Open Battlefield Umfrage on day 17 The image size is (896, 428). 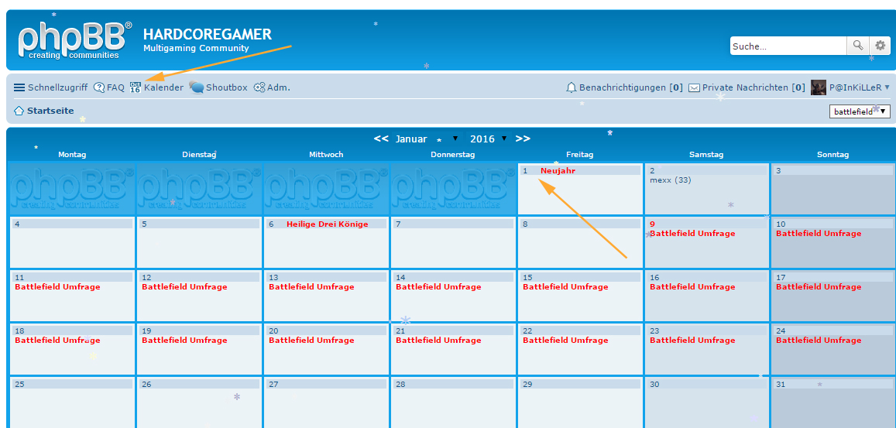tap(819, 287)
